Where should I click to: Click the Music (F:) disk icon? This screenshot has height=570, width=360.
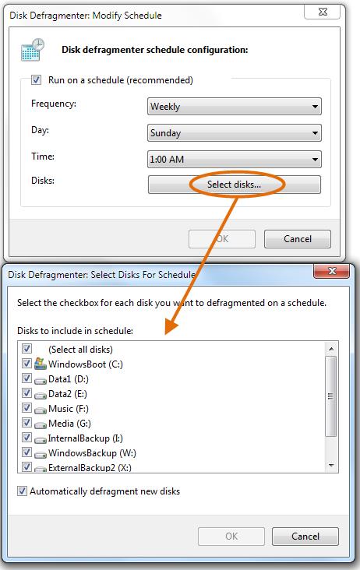click(x=41, y=410)
